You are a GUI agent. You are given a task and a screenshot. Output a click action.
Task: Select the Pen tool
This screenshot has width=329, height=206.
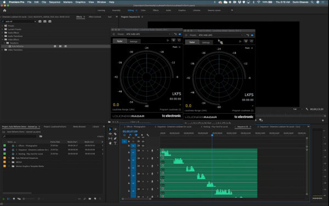115,138
